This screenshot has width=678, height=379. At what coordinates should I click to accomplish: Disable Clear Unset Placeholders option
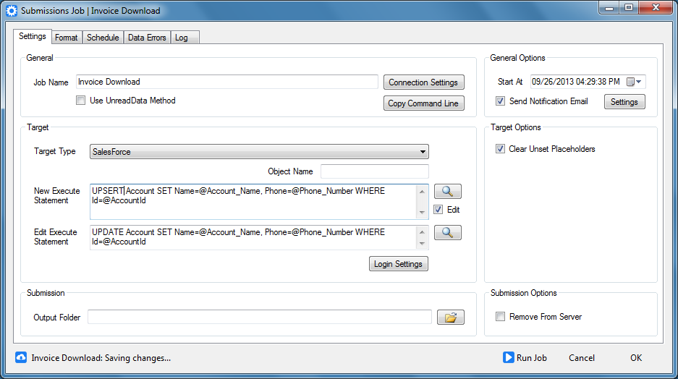coord(500,149)
